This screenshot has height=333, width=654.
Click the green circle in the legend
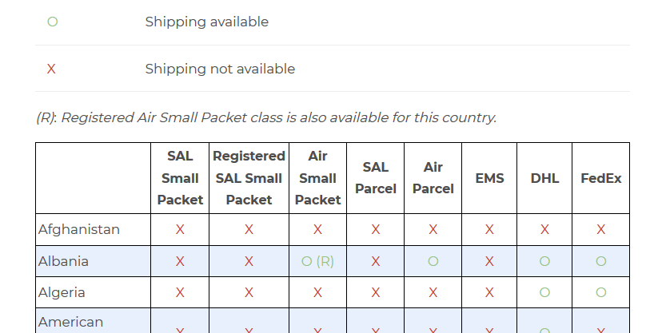click(x=52, y=22)
